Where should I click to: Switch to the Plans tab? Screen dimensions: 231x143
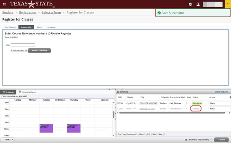(x=39, y=28)
